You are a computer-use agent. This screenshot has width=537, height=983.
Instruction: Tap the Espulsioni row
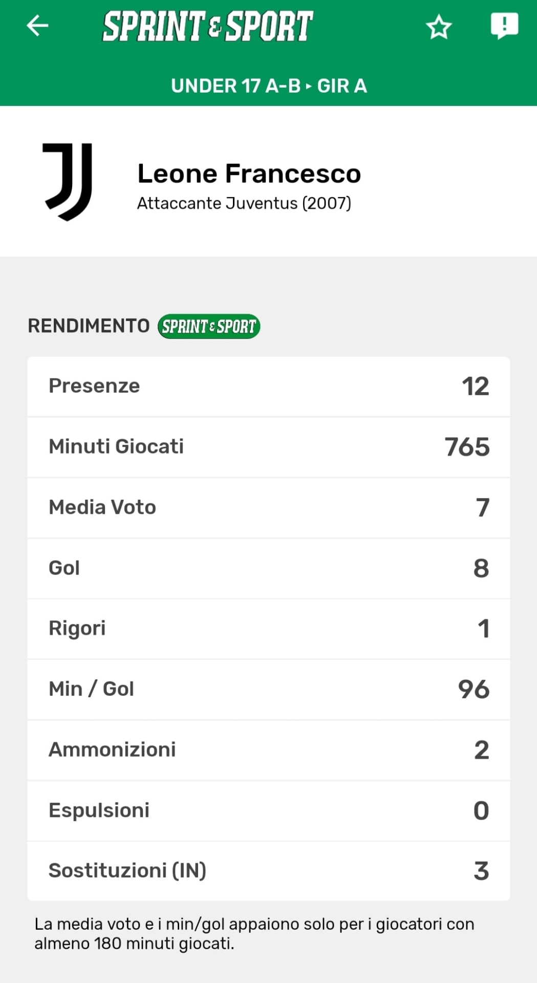tap(268, 810)
